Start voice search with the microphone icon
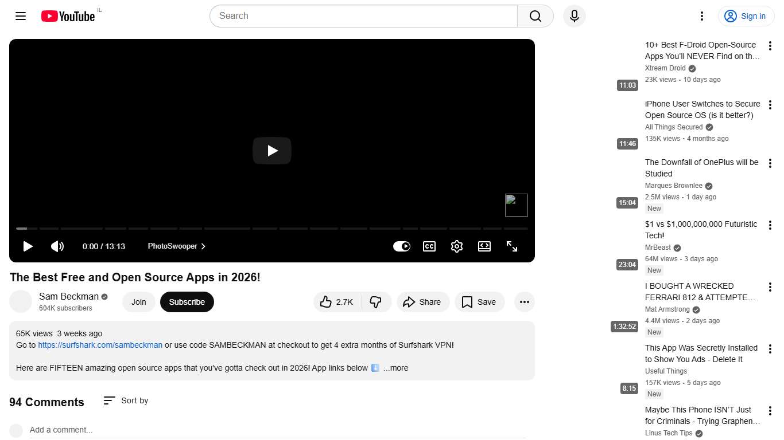The height and width of the screenshot is (440, 784). (574, 16)
